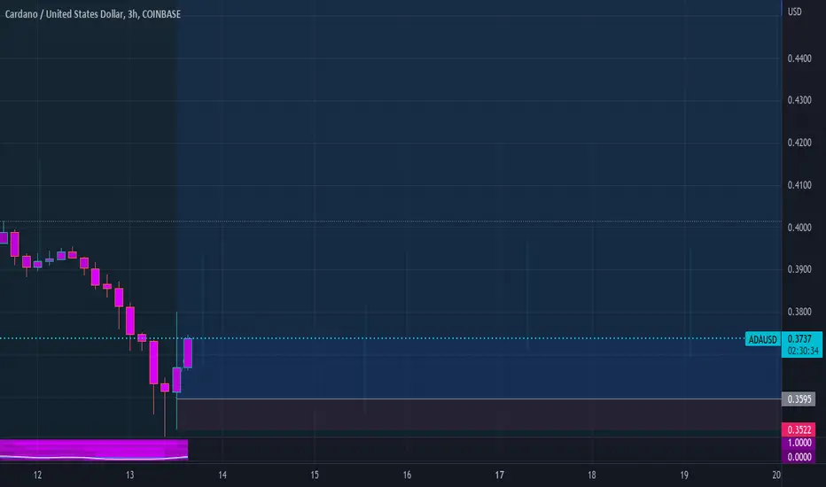Image resolution: width=826 pixels, height=487 pixels.
Task: Click date 17 on the time axis
Action: [499, 475]
